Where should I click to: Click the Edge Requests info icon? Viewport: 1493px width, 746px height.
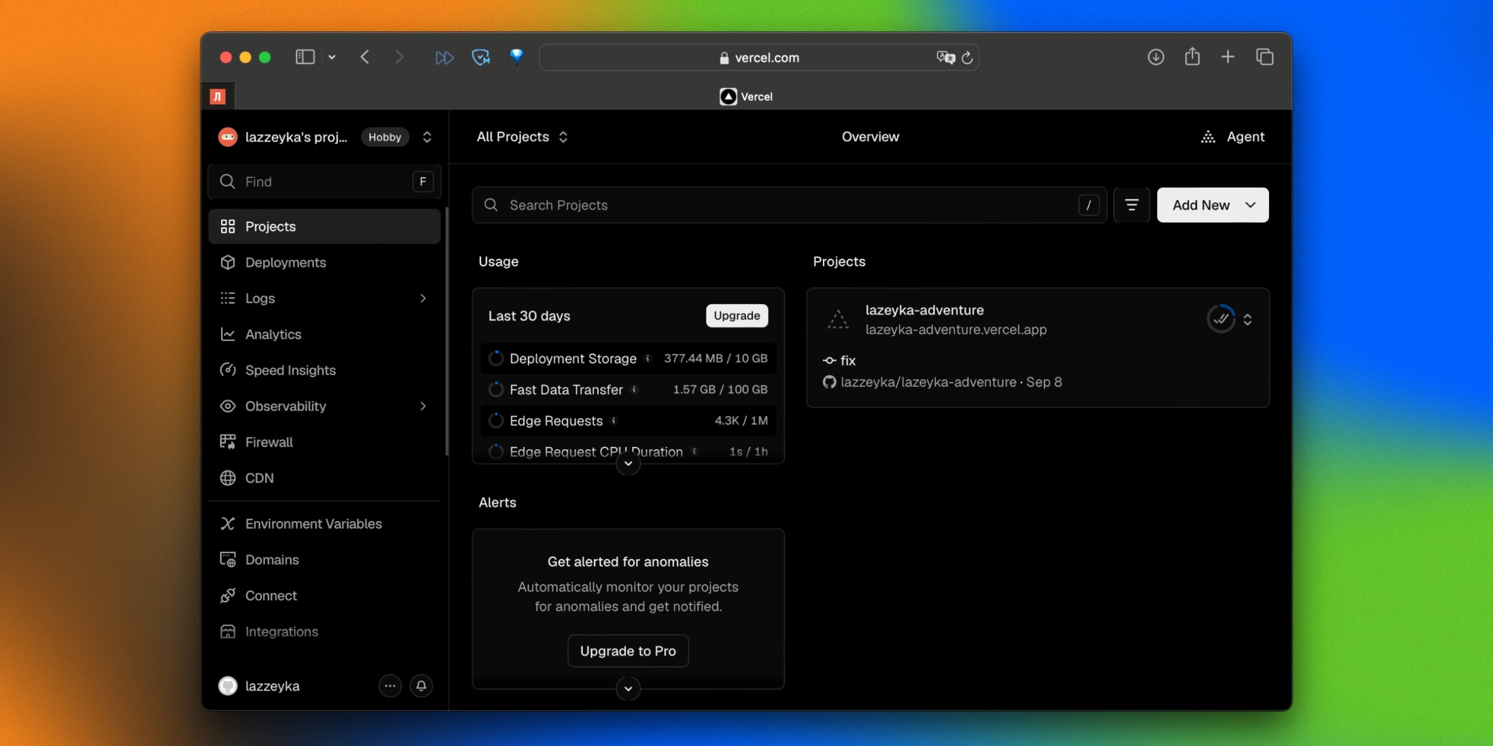[614, 421]
